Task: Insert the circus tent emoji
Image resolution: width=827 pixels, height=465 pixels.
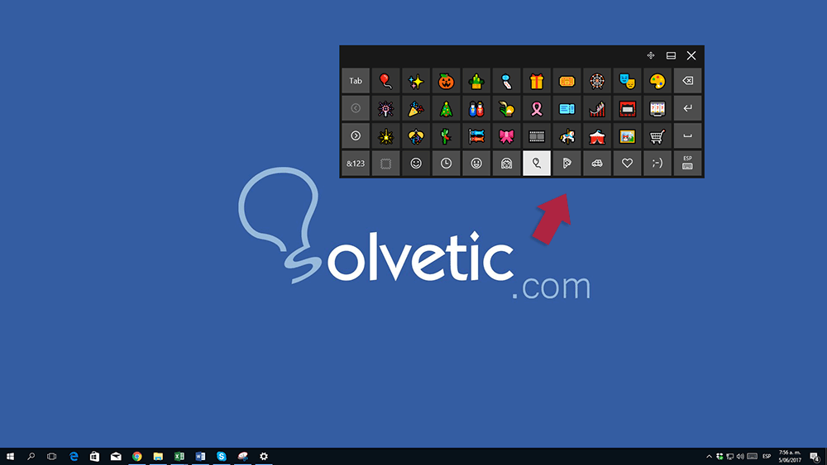Action: 597,136
